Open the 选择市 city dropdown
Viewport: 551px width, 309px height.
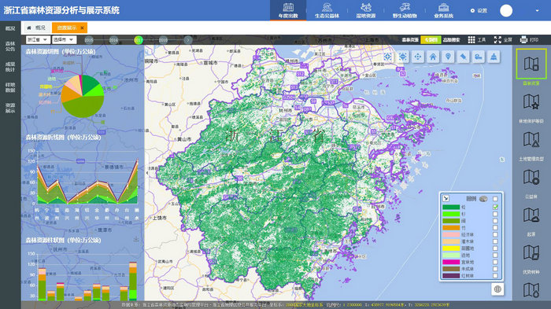point(64,39)
